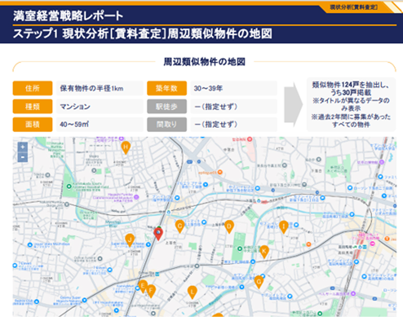The width and height of the screenshot is (403, 317).
Task: Click the greyed-out 間取り label
Action: coord(167,125)
